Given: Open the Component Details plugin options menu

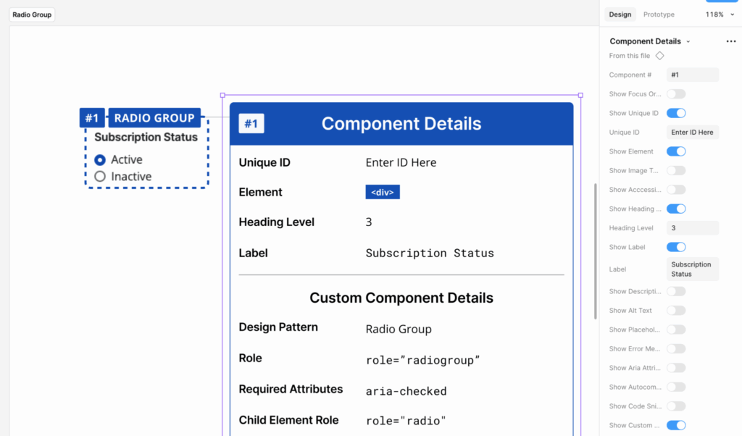Looking at the screenshot, I should click(730, 41).
